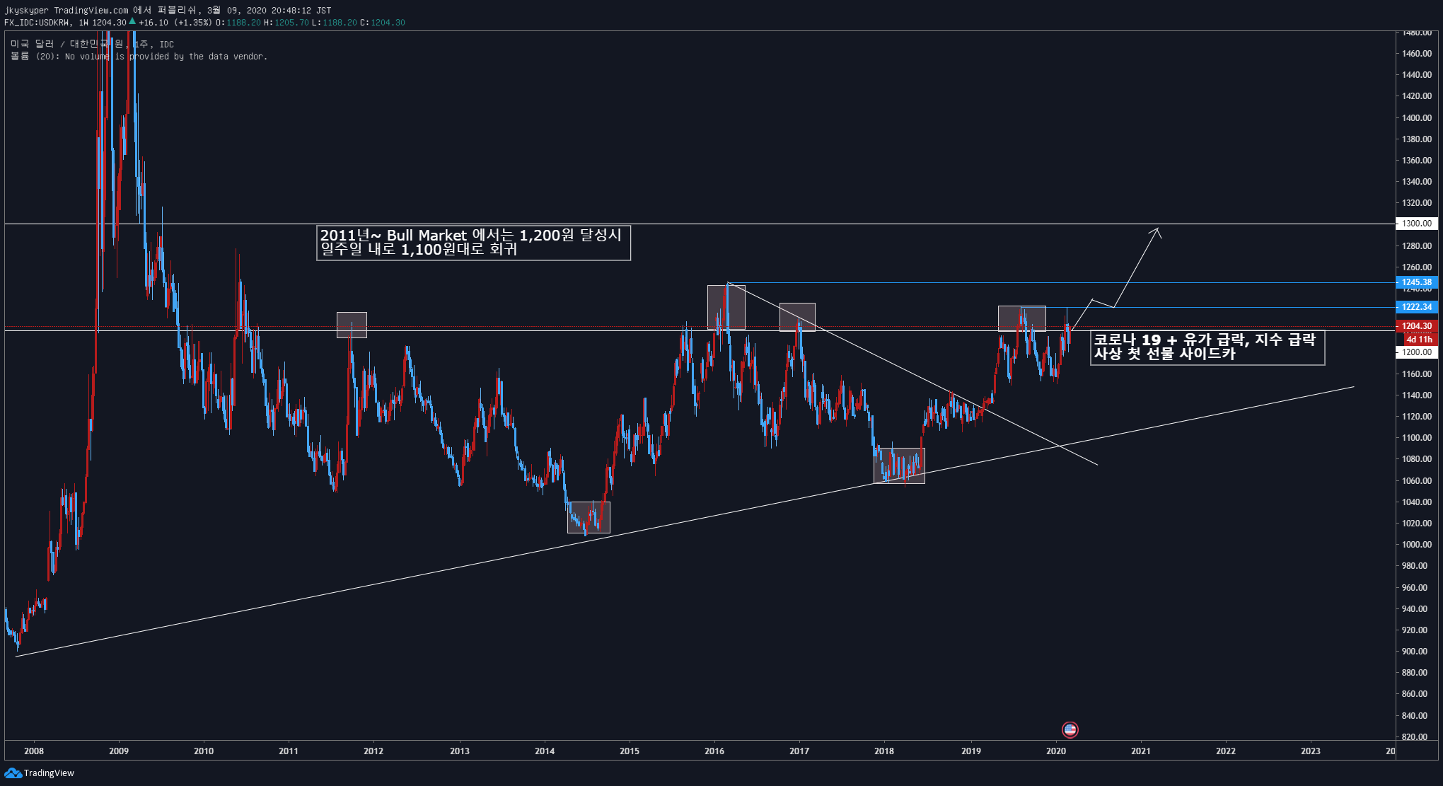
Task: Select the 1300.00 horizontal line price label
Action: point(1416,224)
